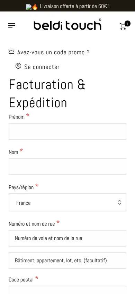This screenshot has height=294, width=135.
Task: Click the France dropdown chevron arrows
Action: 119,202
